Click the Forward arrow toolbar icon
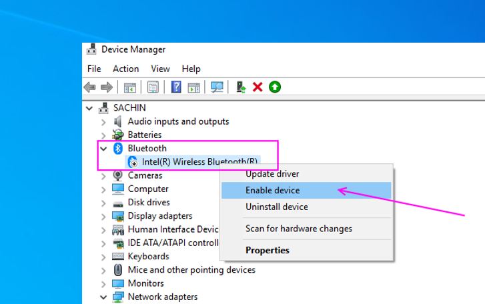Image resolution: width=485 pixels, height=304 pixels. (107, 87)
